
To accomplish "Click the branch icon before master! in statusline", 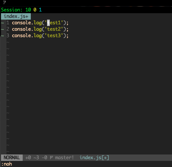I will tap(51, 158).
